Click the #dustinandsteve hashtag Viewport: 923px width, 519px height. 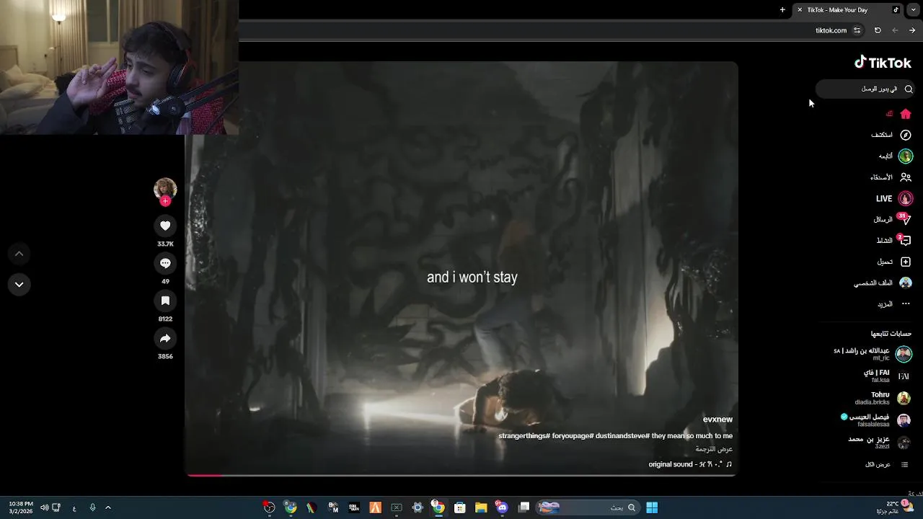[622, 436]
